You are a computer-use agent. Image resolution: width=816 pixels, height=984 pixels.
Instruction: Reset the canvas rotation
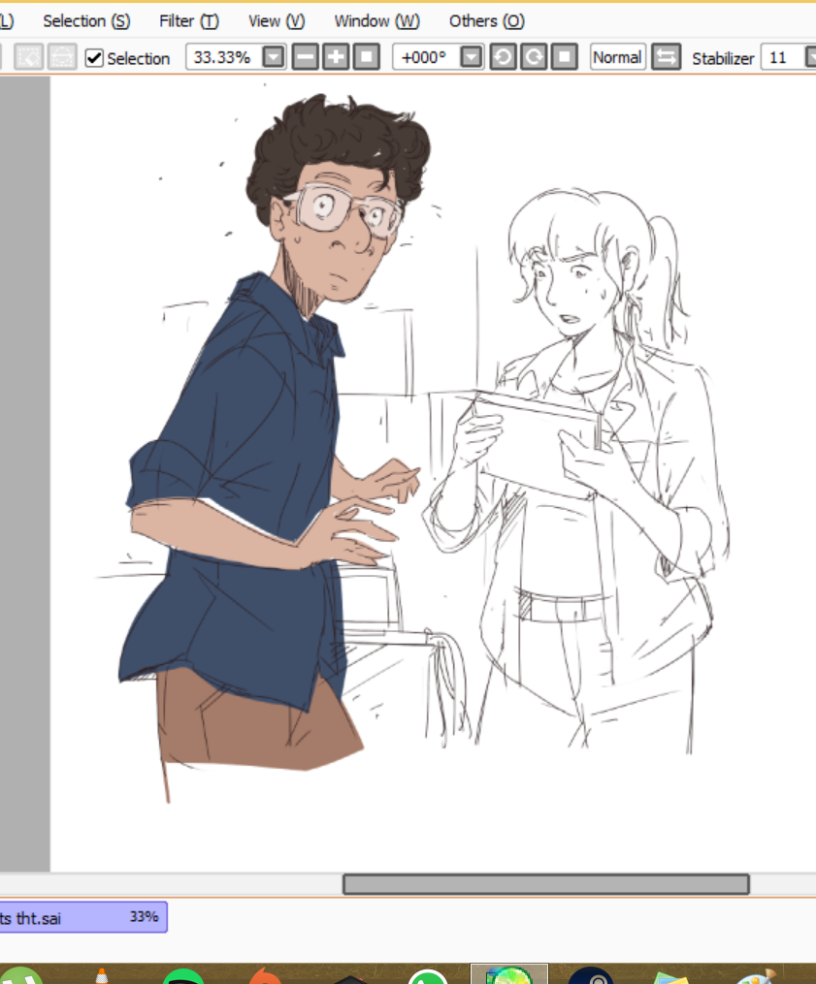click(565, 57)
